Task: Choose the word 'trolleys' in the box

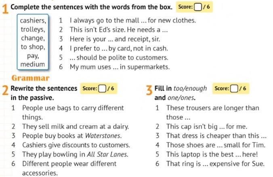Action: click(33, 29)
